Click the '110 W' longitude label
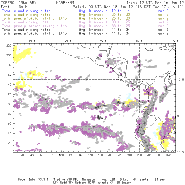Viewport: 185px width, 185px height. [31, 41]
